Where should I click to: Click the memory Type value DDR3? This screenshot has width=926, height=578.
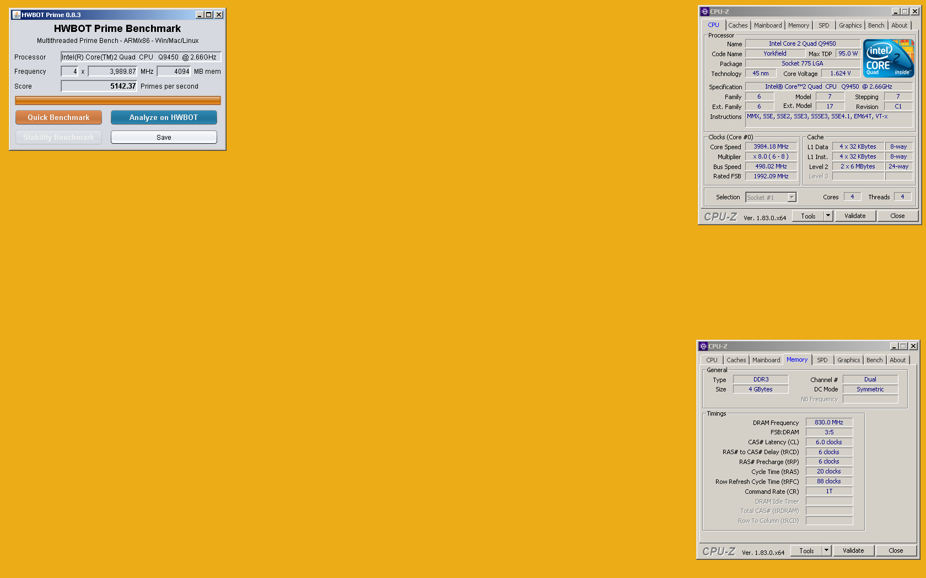(x=761, y=379)
